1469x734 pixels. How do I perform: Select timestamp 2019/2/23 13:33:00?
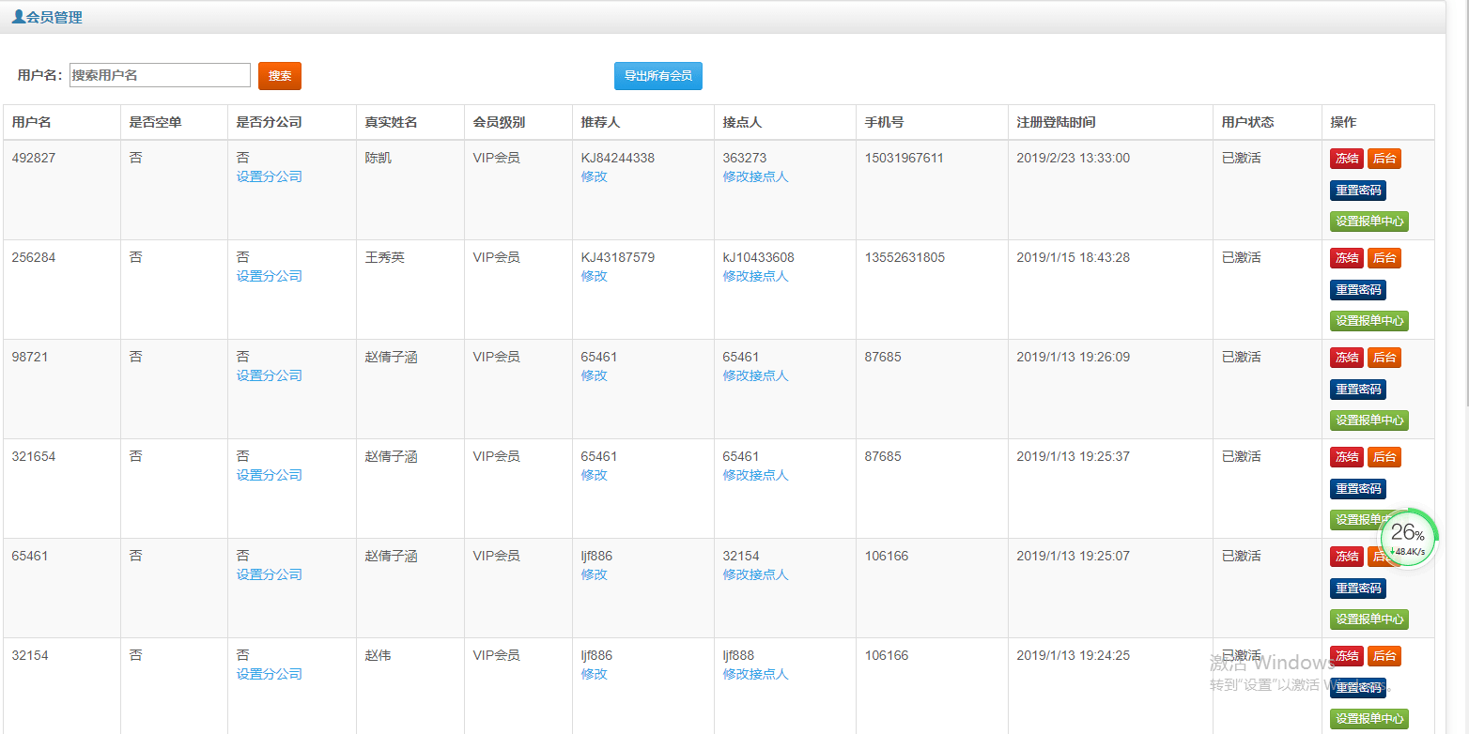tap(1074, 158)
